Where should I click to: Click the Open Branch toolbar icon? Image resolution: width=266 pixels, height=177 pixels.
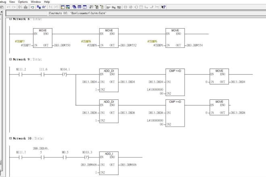pyautogui.click(x=146, y=7)
